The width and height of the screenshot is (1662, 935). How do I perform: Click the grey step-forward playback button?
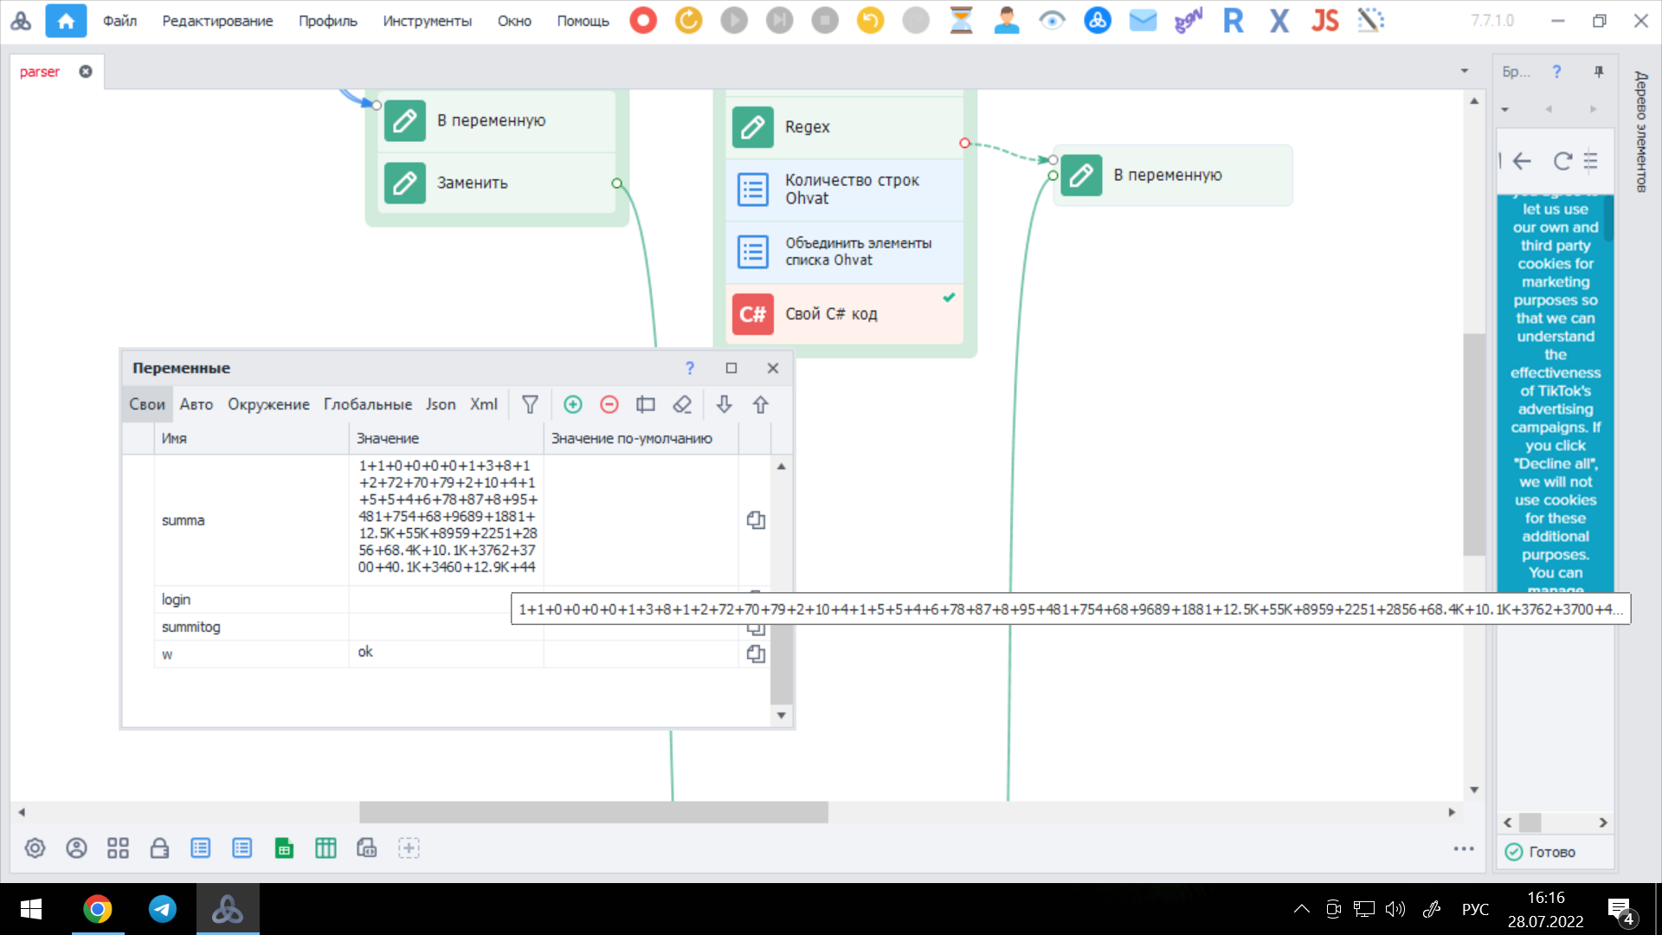pyautogui.click(x=780, y=20)
